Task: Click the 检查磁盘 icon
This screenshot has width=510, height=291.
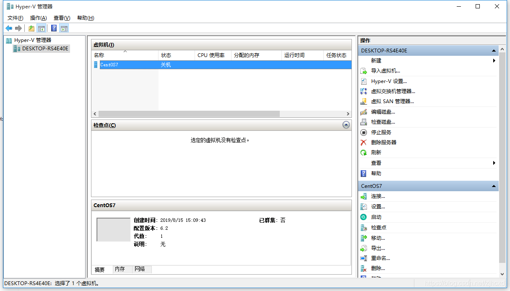Action: (364, 122)
